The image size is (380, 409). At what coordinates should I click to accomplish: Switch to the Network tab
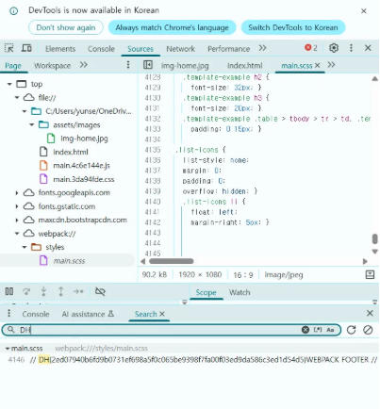(181, 49)
